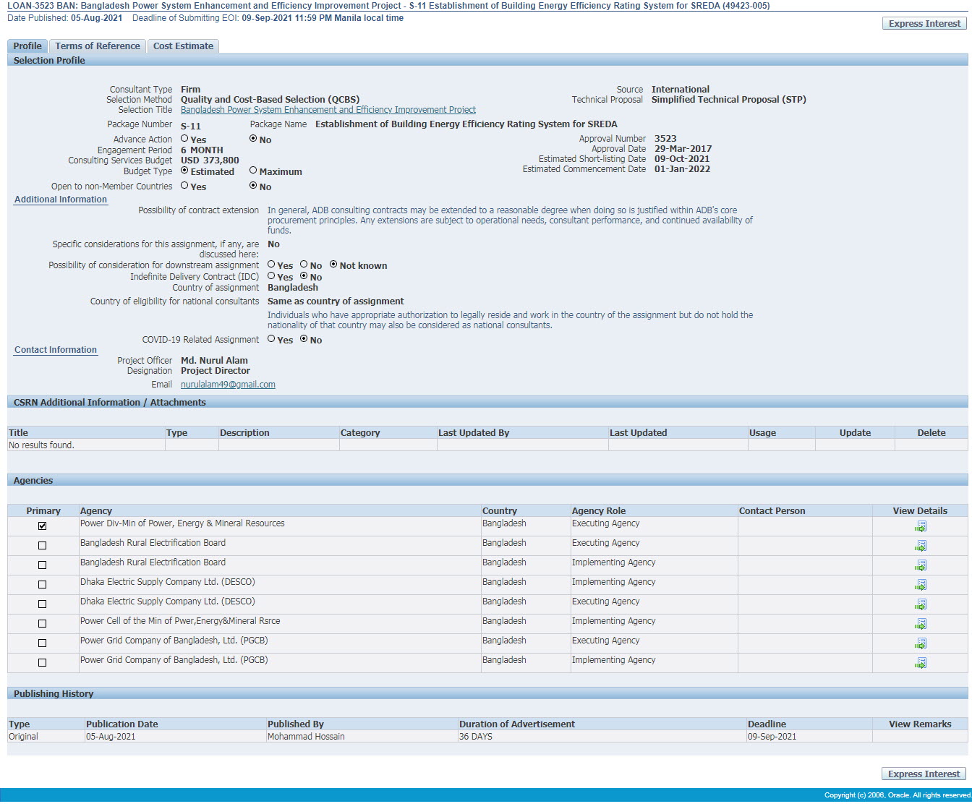
Task: Click the View Remarks column header
Action: [x=920, y=724]
